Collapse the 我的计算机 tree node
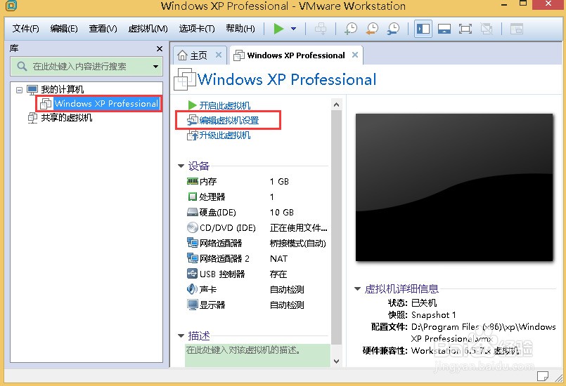This screenshot has width=566, height=386. coord(19,90)
